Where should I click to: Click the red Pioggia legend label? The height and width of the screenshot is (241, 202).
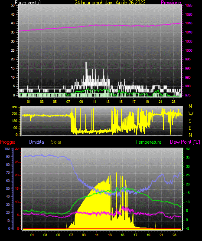pyautogui.click(x=8, y=142)
